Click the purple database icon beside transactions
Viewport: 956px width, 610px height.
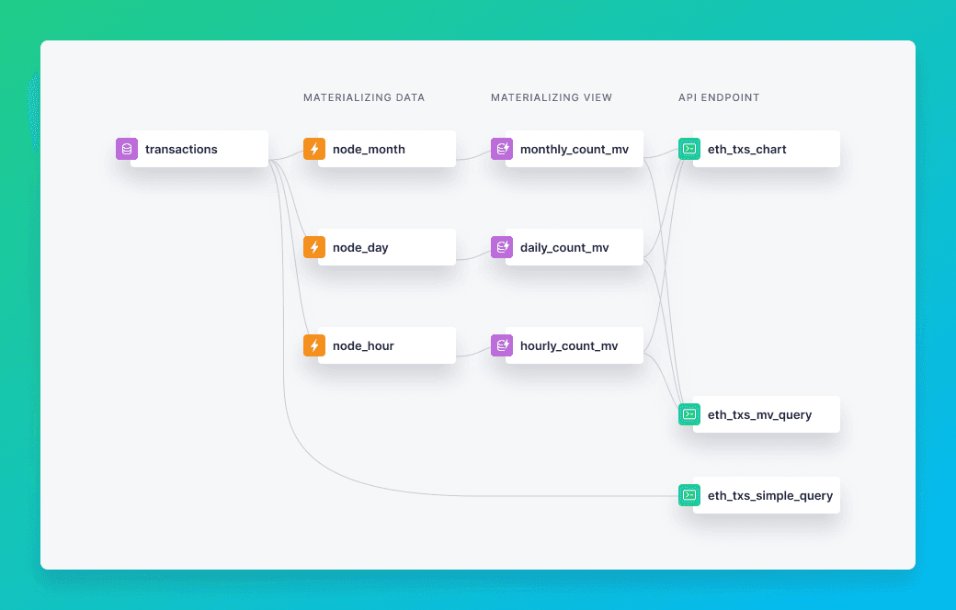(127, 149)
